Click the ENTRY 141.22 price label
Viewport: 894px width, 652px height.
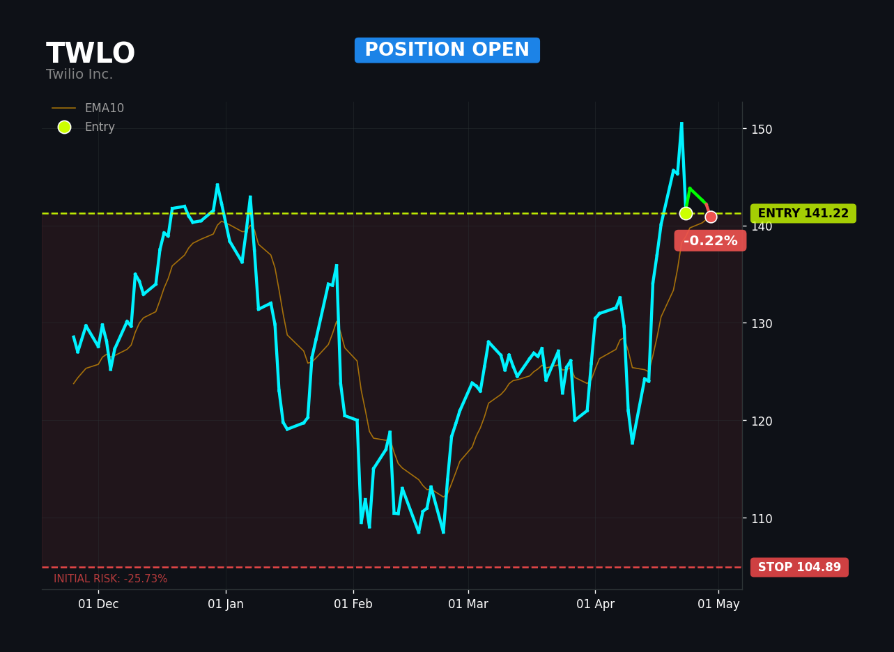point(803,214)
